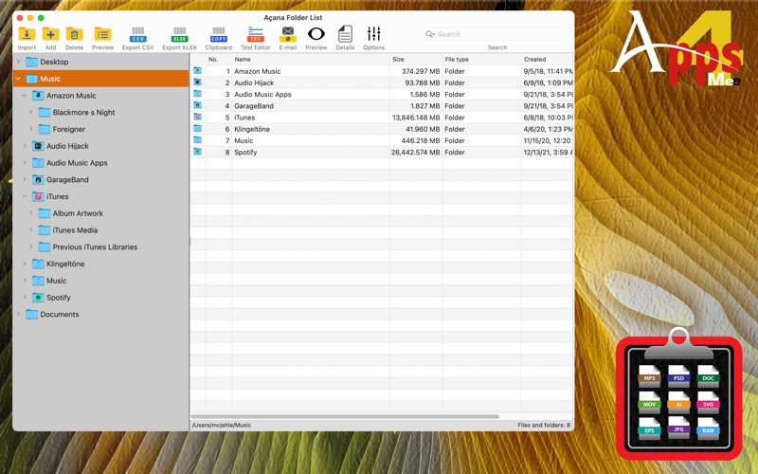
Task: Click inside the Search field
Action: point(498,34)
